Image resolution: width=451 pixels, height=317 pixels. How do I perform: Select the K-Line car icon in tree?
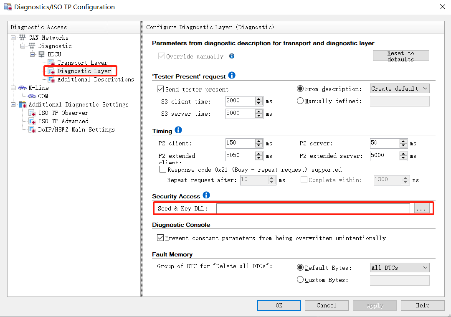22,88
